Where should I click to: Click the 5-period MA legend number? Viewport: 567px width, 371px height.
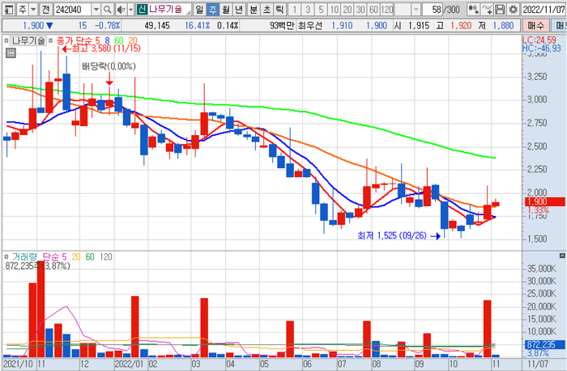[97, 40]
